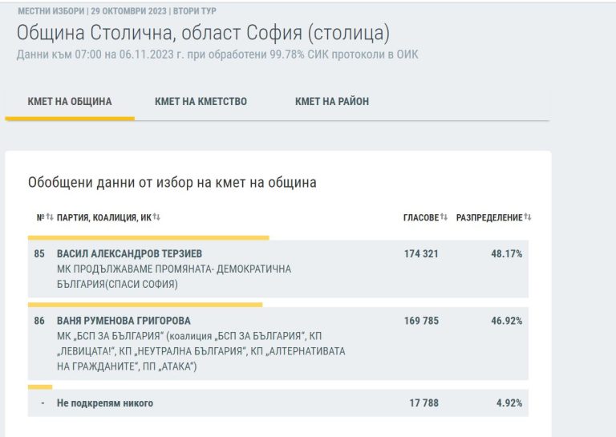This screenshot has height=437, width=616.
Task: Click the sort arrows next to РАЗПРЕДЕЛЕНИЕ
Action: (x=528, y=217)
